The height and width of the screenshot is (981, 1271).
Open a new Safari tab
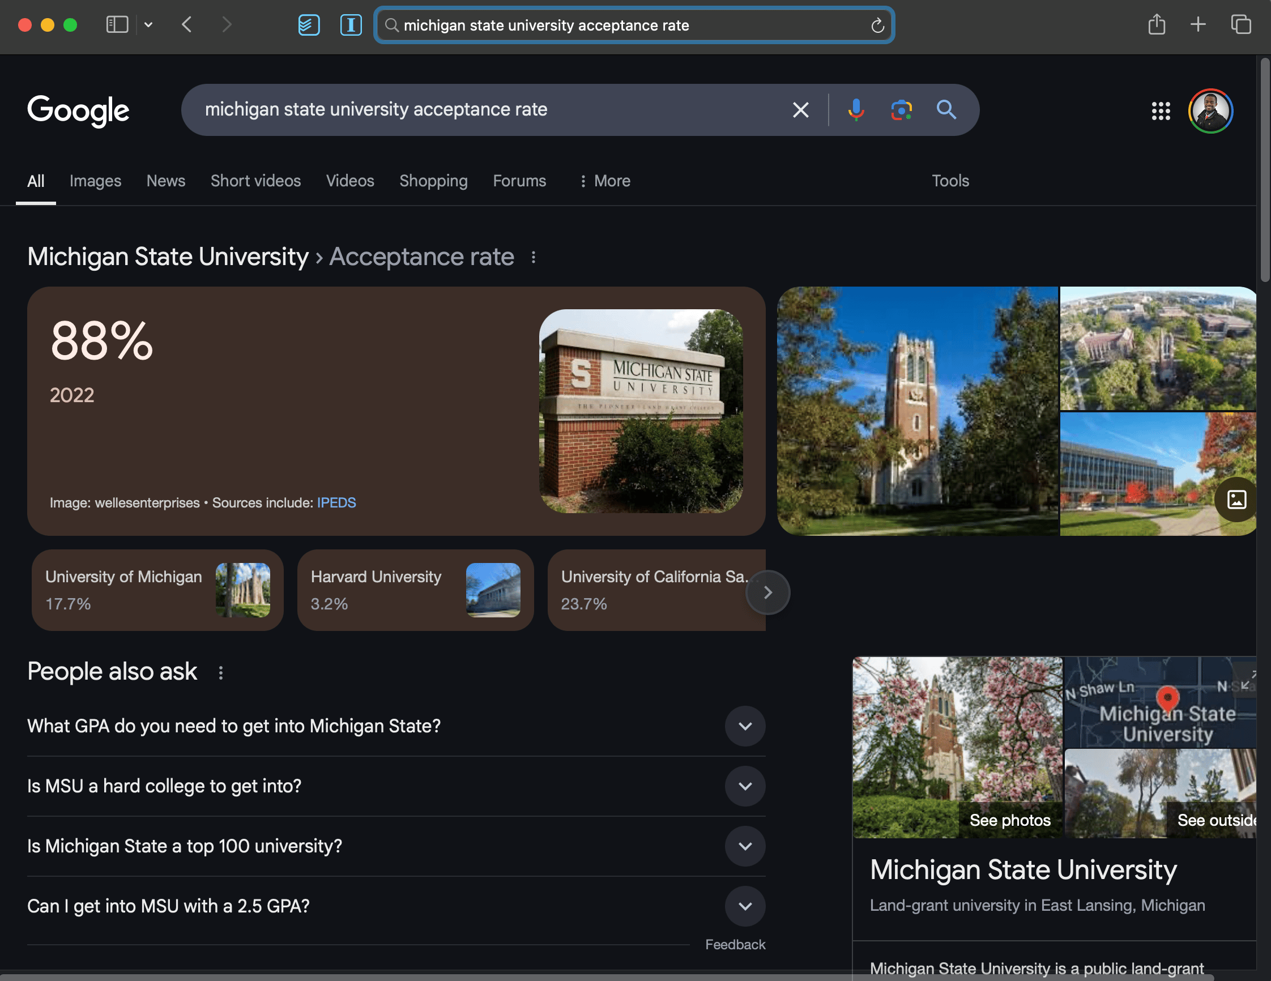click(1198, 25)
